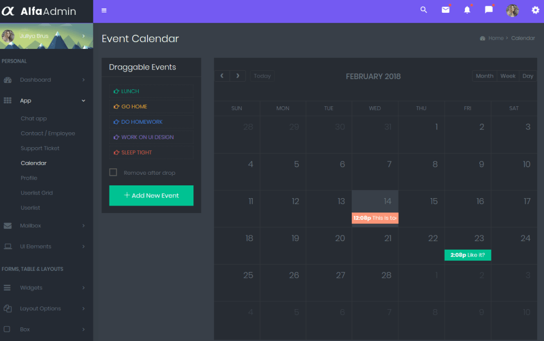The width and height of the screenshot is (544, 341).
Task: Select Calendar in sidebar menu
Action: tap(33, 163)
